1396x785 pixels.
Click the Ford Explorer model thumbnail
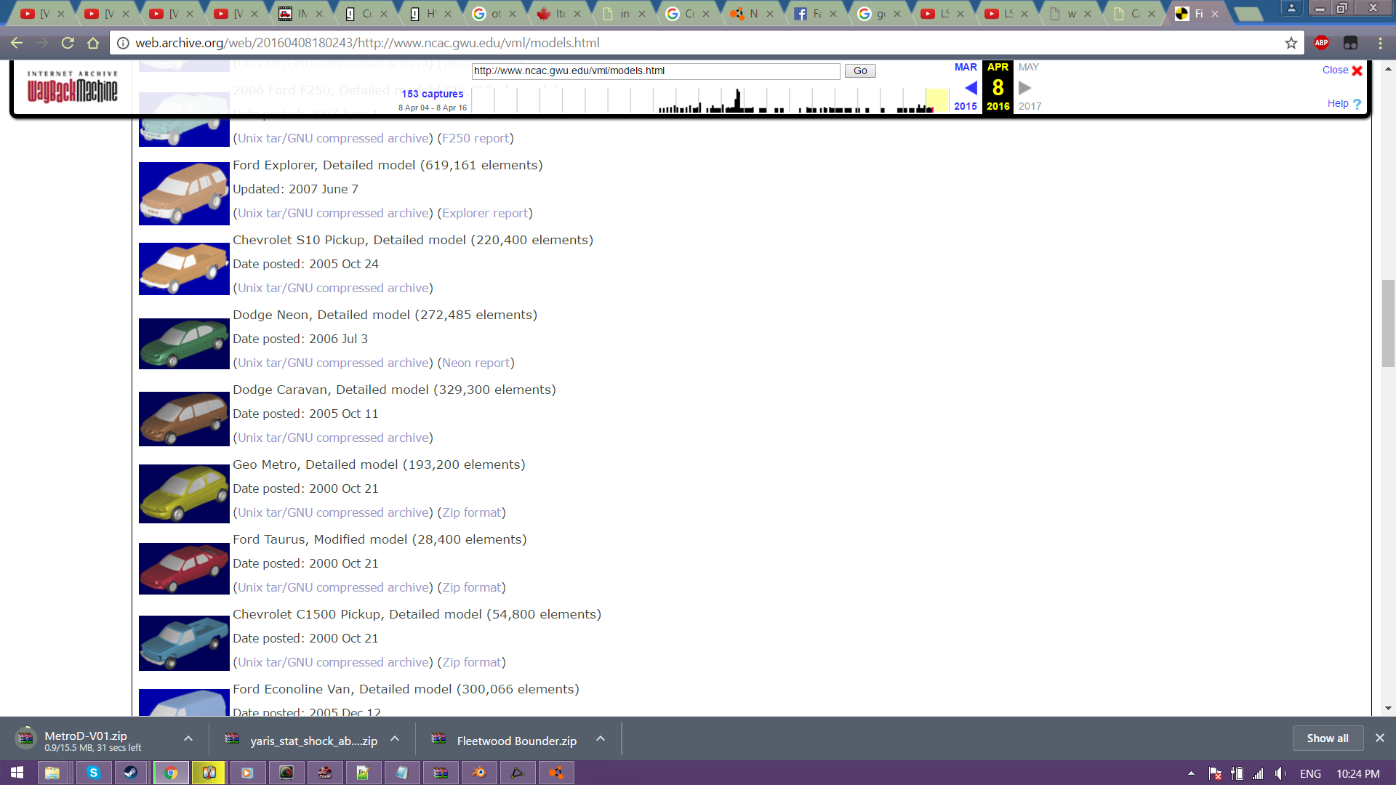click(184, 193)
